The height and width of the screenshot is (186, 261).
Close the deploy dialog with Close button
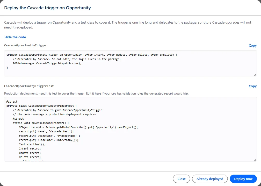coord(182,179)
